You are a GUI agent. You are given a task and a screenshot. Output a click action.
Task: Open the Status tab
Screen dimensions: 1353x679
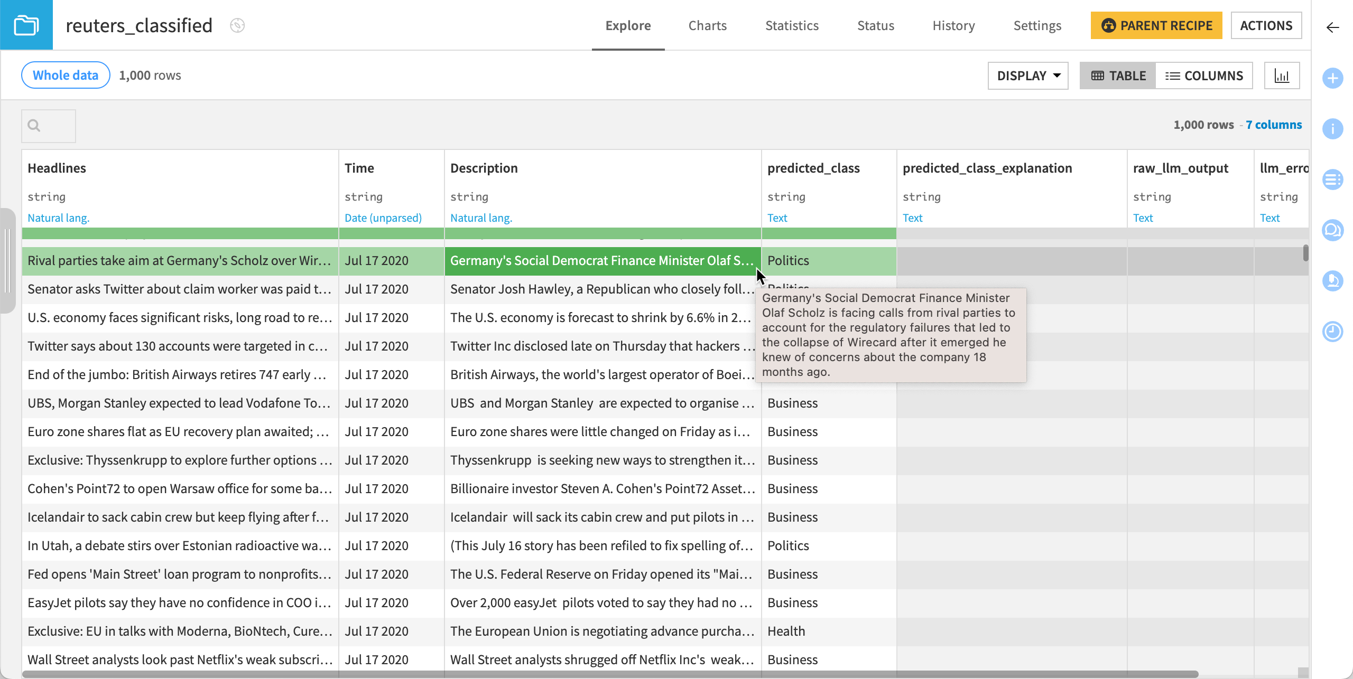point(875,25)
